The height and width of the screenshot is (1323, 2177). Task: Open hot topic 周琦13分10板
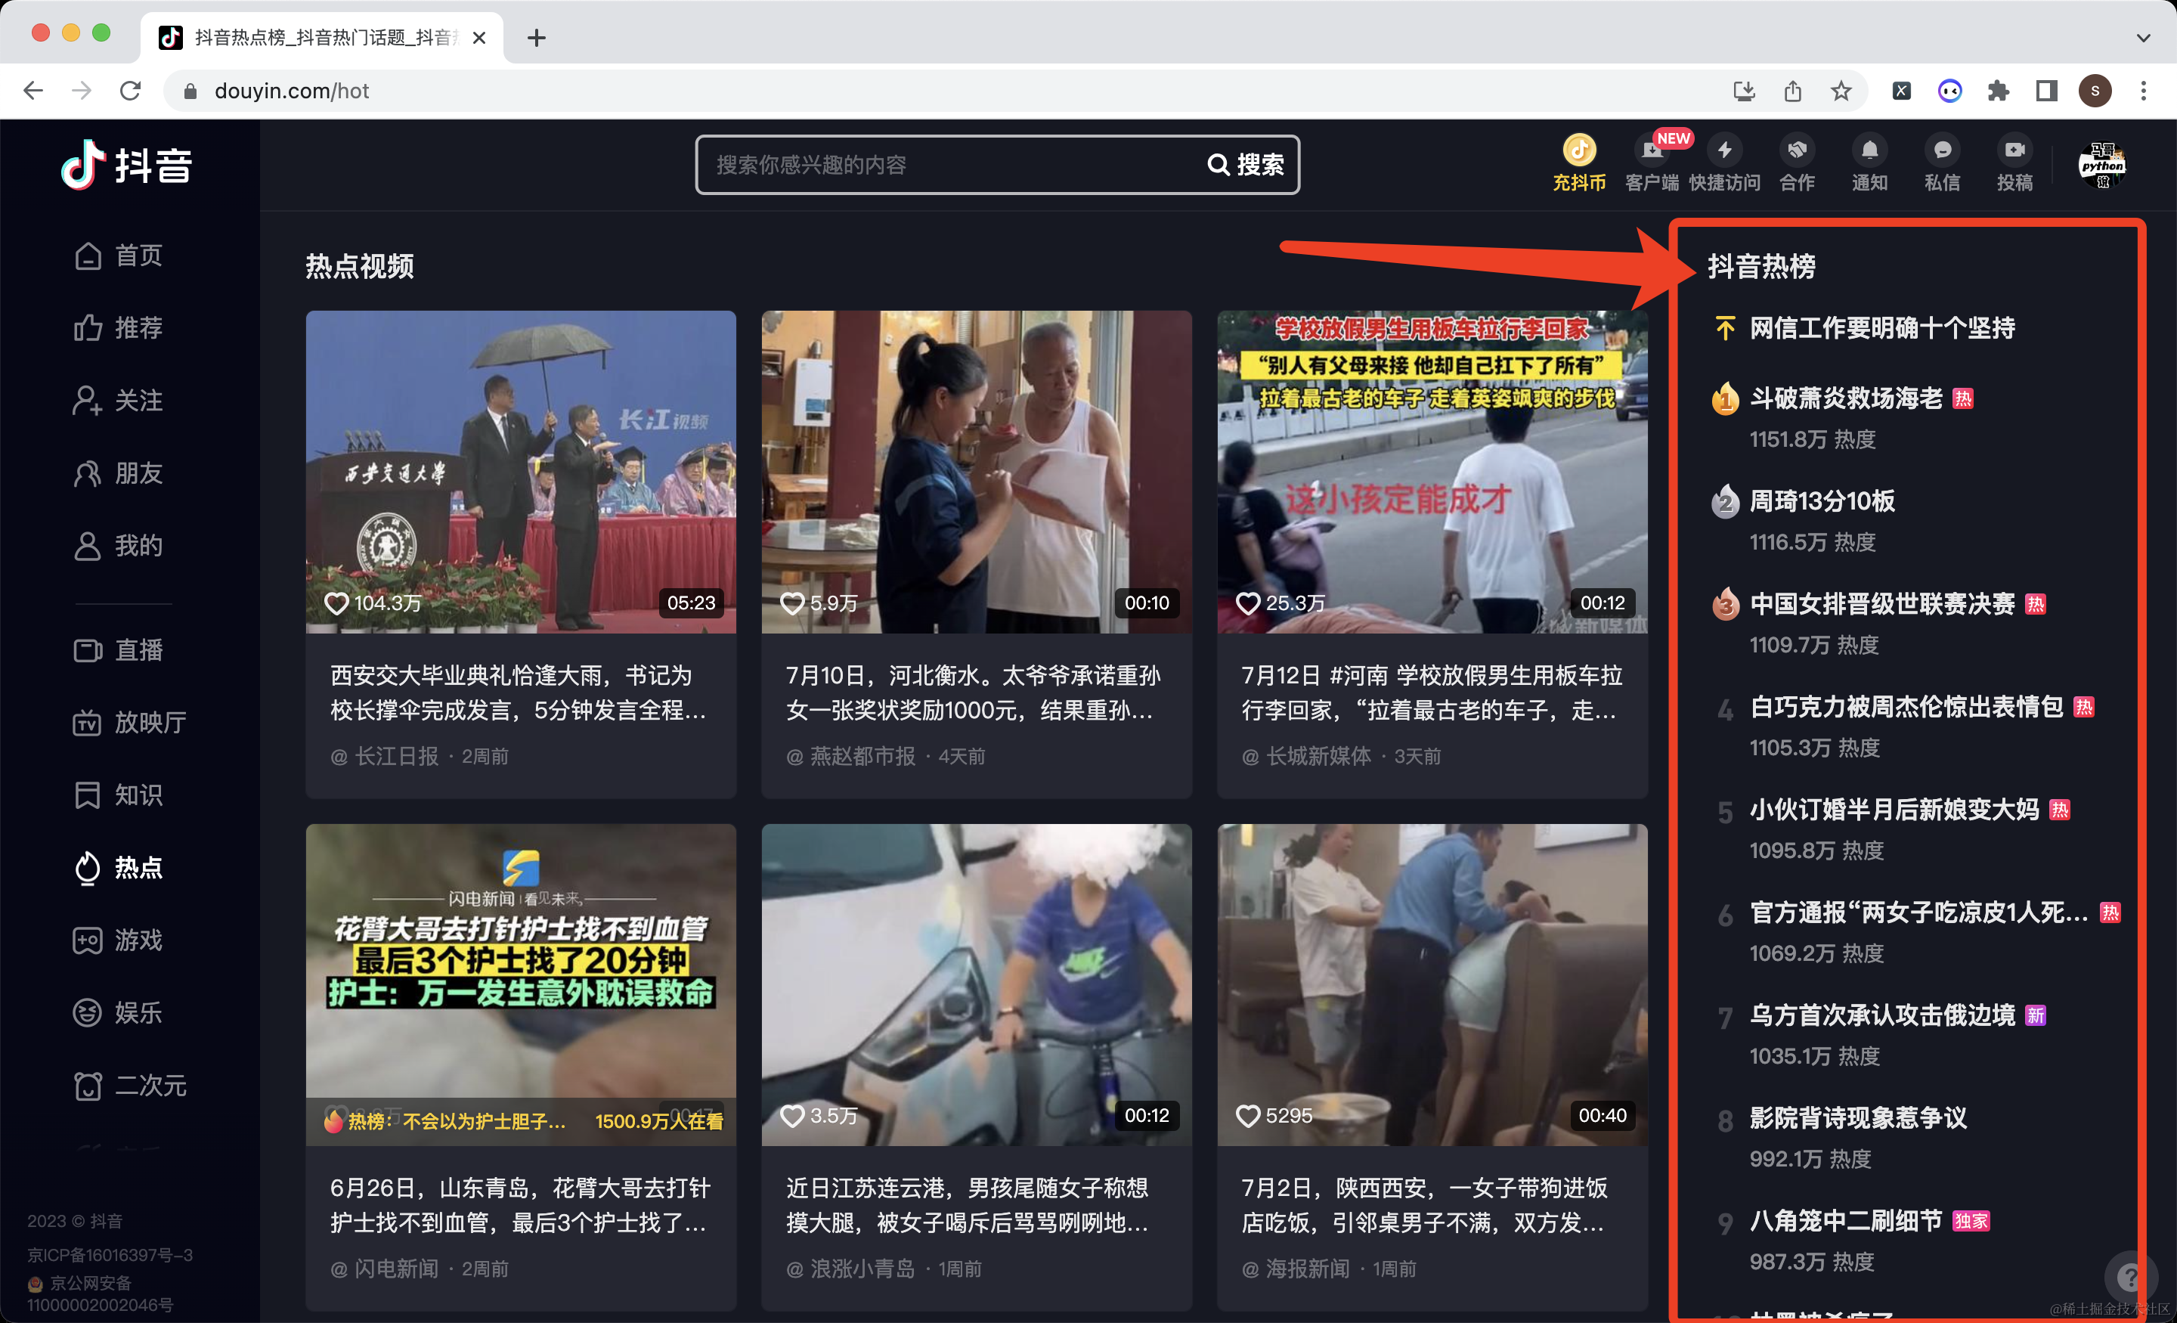tap(1822, 501)
